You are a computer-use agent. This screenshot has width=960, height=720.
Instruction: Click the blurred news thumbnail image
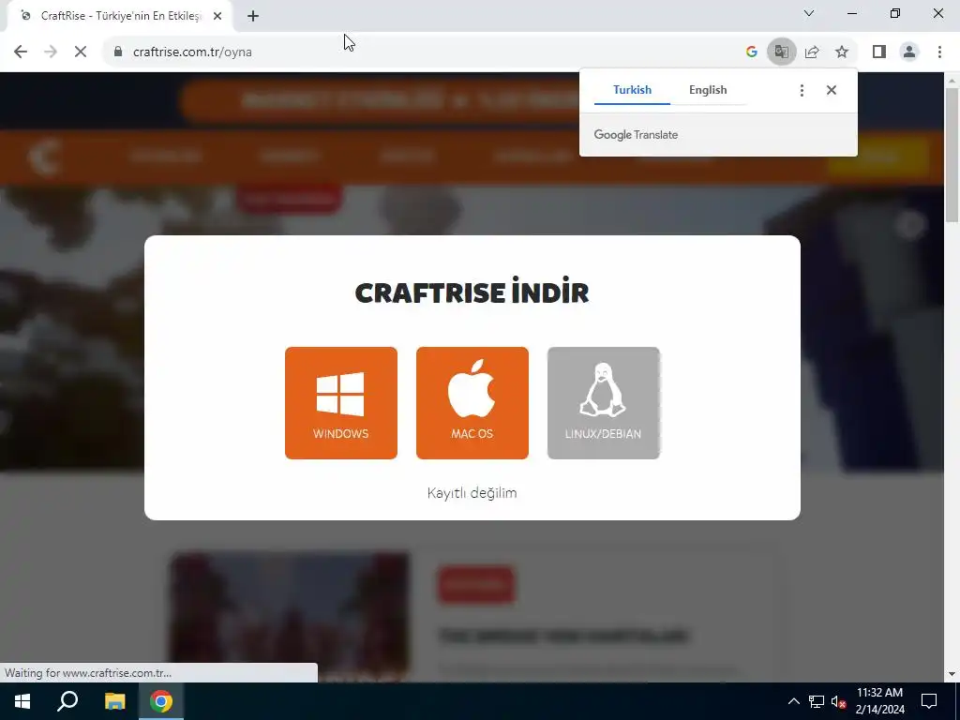[x=290, y=617]
